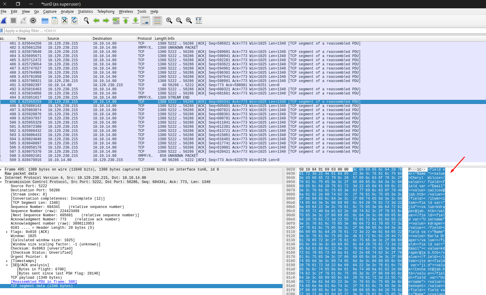This screenshot has width=486, height=295.
Task: Expand the Frame 495 details row
Action: (1, 170)
